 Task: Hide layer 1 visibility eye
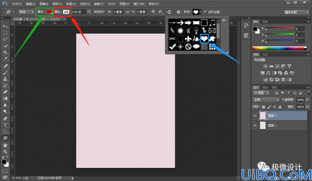(255, 126)
